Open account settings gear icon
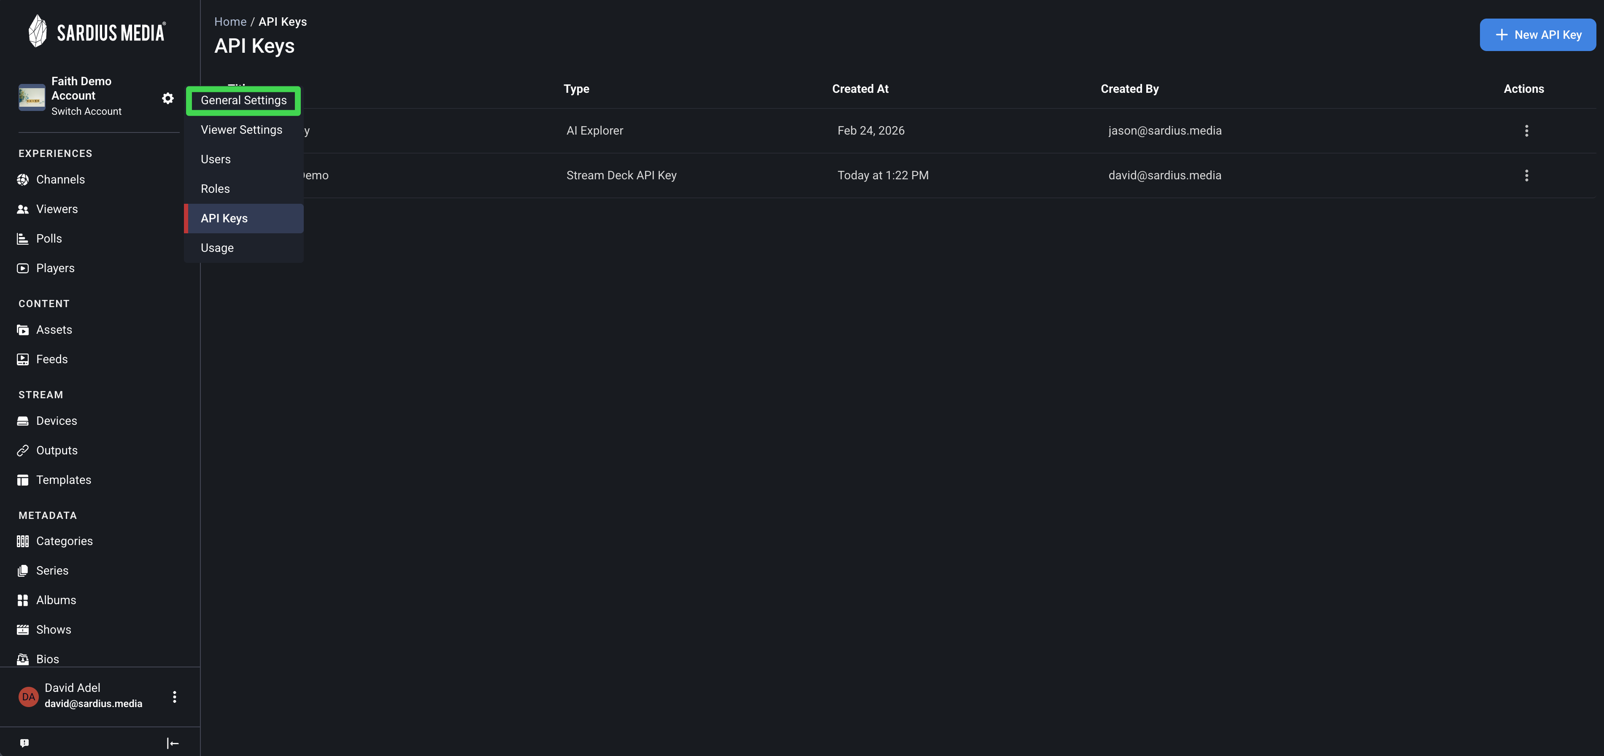This screenshot has height=756, width=1604. 167,98
